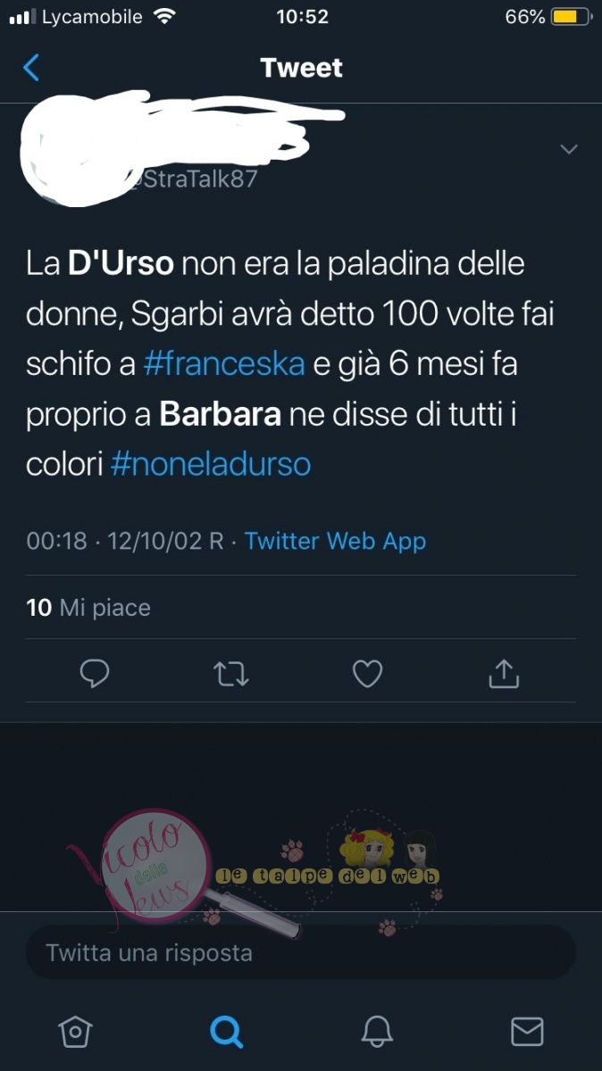Tap the back arrow

(31, 68)
